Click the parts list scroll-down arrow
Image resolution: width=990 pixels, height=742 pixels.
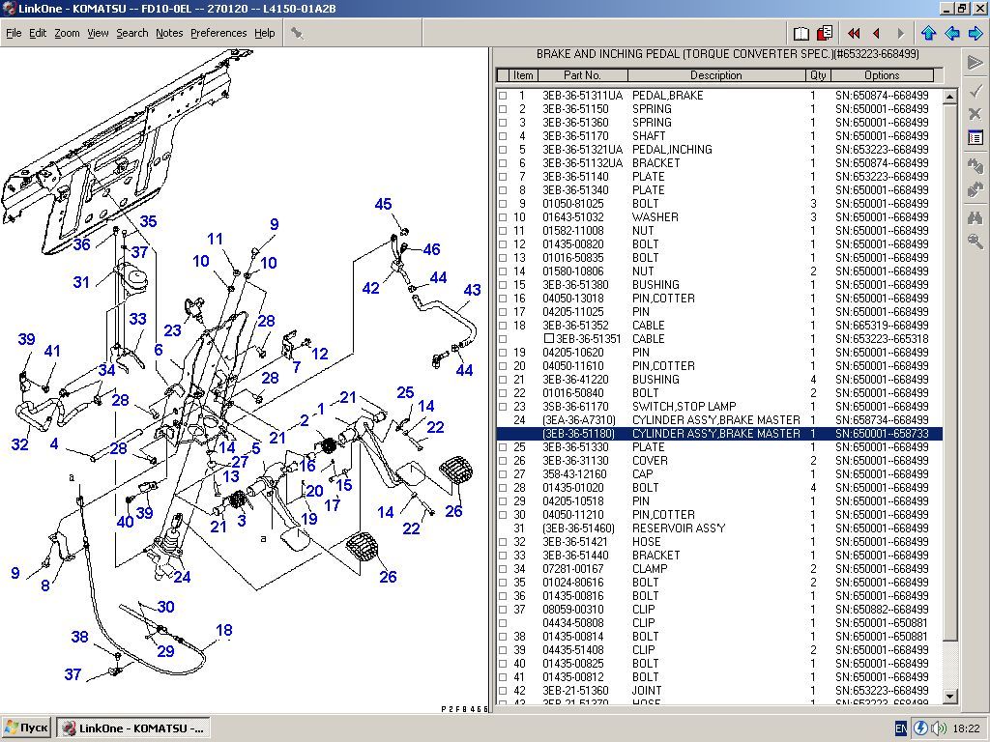[949, 697]
